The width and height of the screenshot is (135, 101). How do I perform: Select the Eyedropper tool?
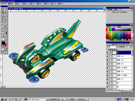[x=6, y=35]
